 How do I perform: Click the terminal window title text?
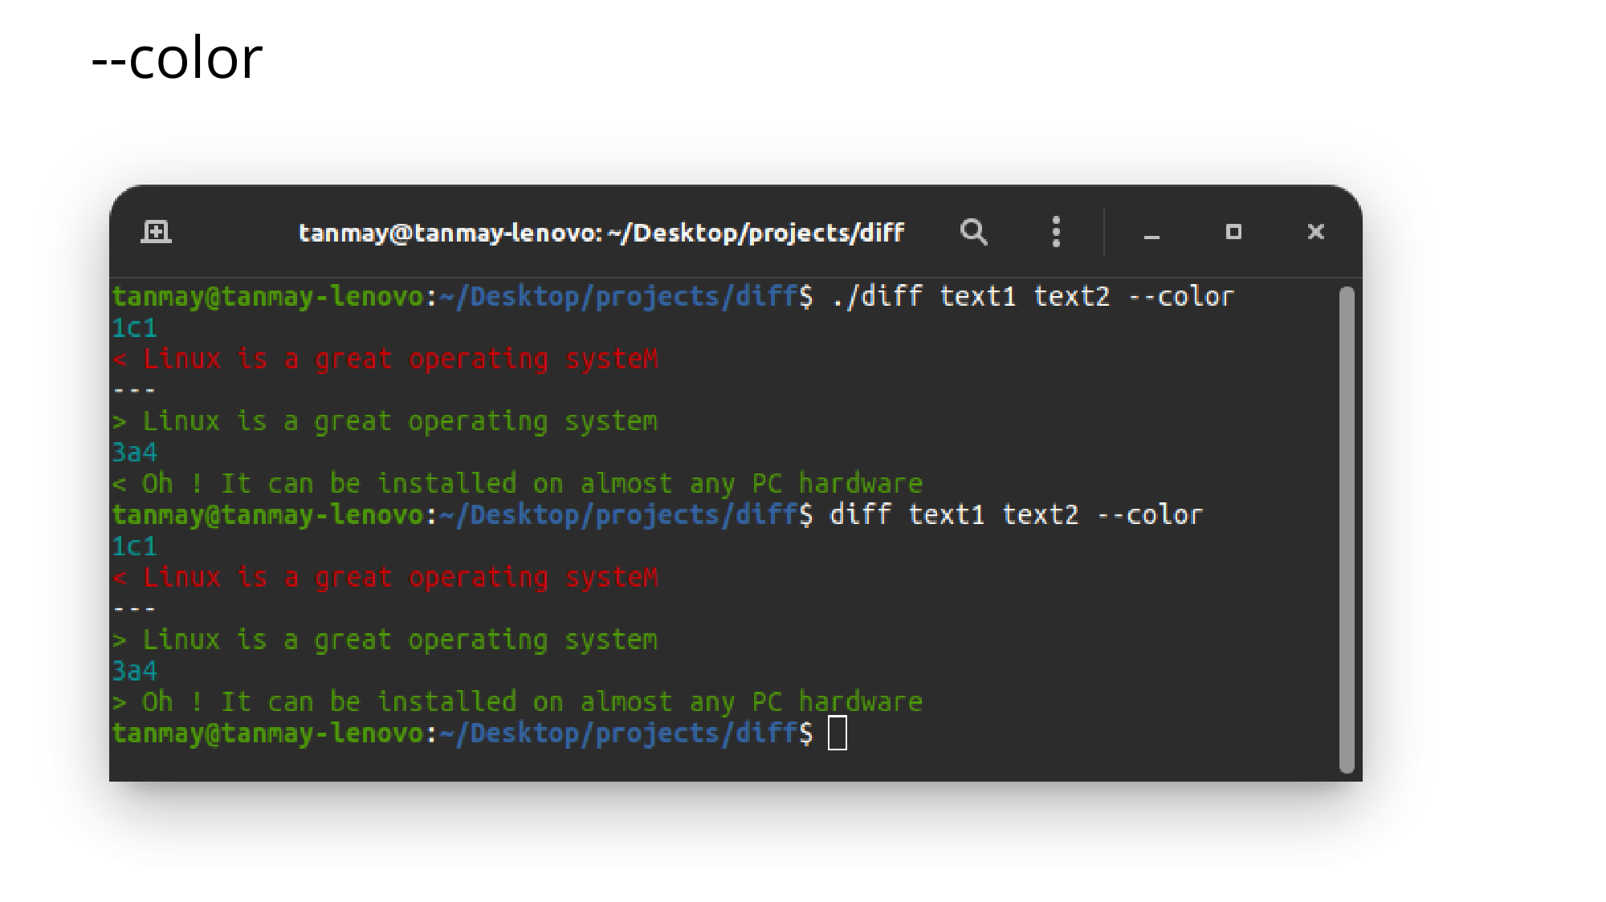click(x=601, y=233)
